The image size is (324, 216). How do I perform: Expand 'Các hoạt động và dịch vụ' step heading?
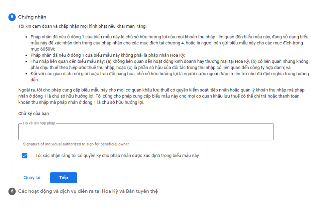88,191
